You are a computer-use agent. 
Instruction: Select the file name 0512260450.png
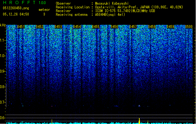point(16,8)
